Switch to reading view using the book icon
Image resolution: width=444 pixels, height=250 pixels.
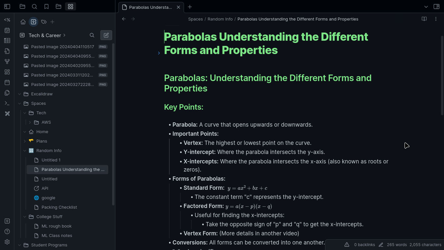point(424,19)
